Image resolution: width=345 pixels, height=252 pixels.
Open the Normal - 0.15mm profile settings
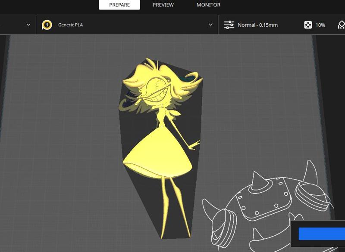click(x=257, y=25)
